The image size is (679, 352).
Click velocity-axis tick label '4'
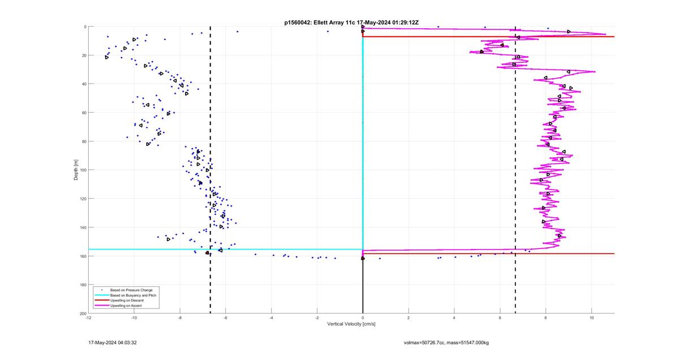pos(454,318)
